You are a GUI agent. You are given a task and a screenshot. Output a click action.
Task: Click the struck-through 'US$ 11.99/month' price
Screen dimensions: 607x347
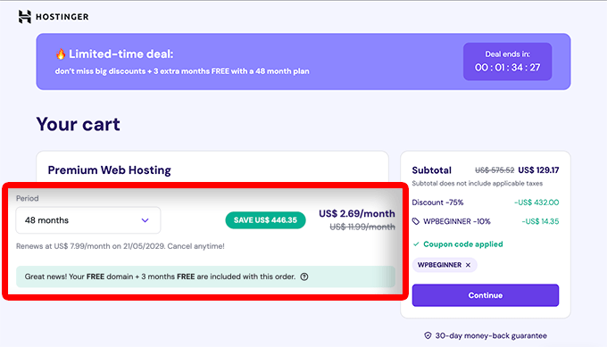(x=362, y=227)
